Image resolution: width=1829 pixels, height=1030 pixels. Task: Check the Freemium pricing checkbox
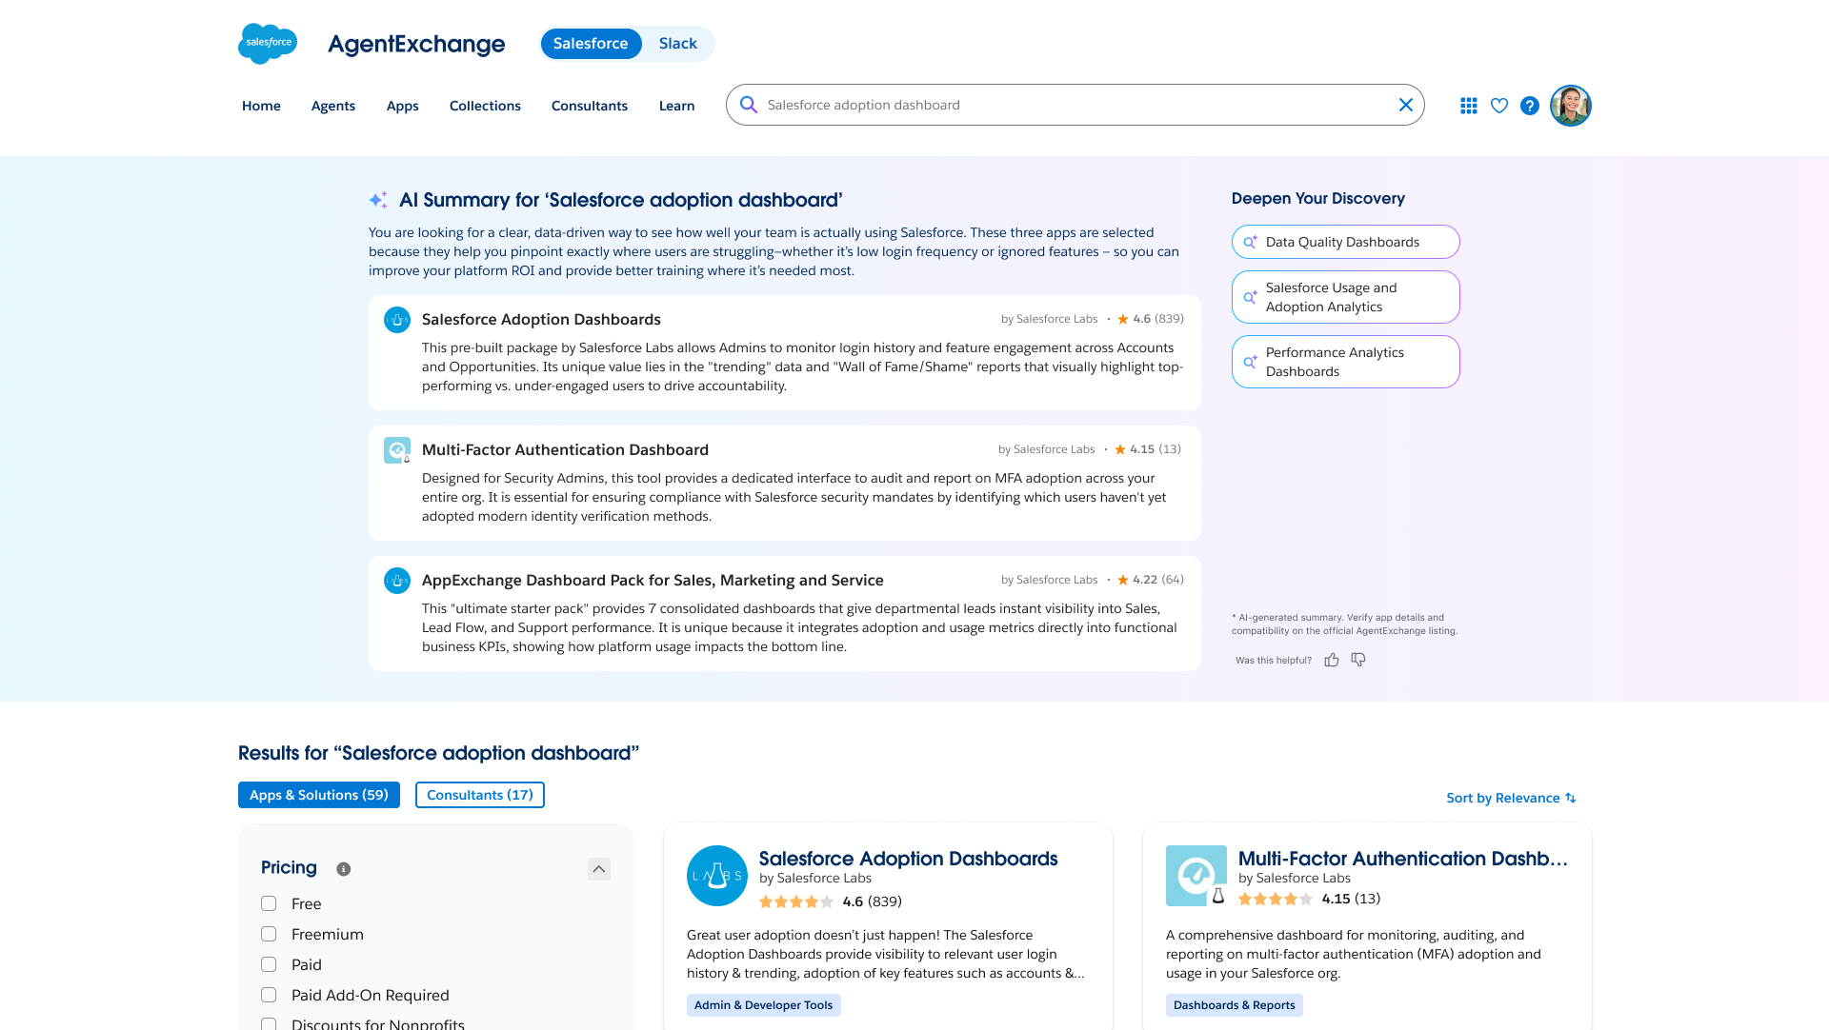coord(269,934)
